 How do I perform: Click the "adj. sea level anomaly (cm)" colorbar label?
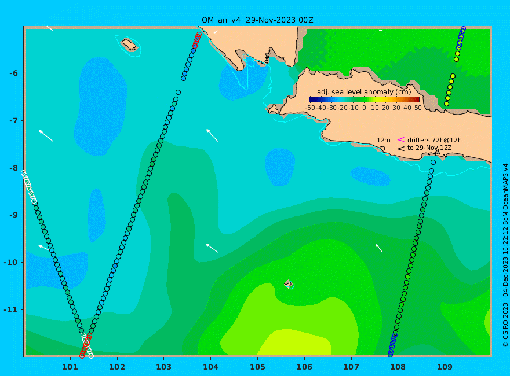[364, 92]
